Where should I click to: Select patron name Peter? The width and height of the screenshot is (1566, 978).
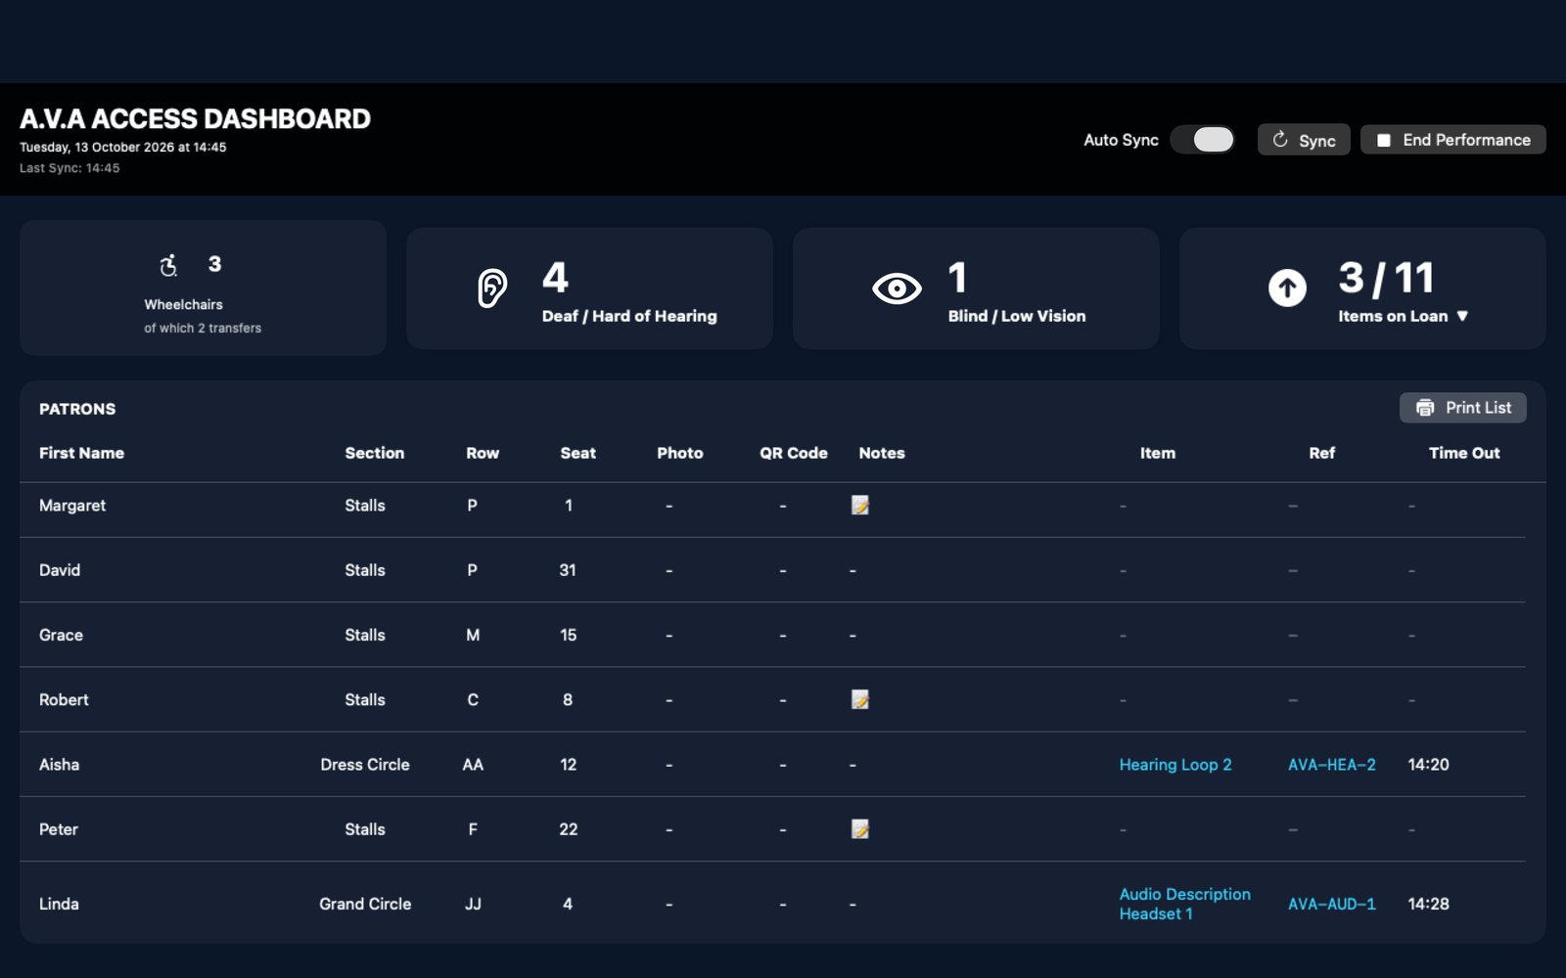59,829
